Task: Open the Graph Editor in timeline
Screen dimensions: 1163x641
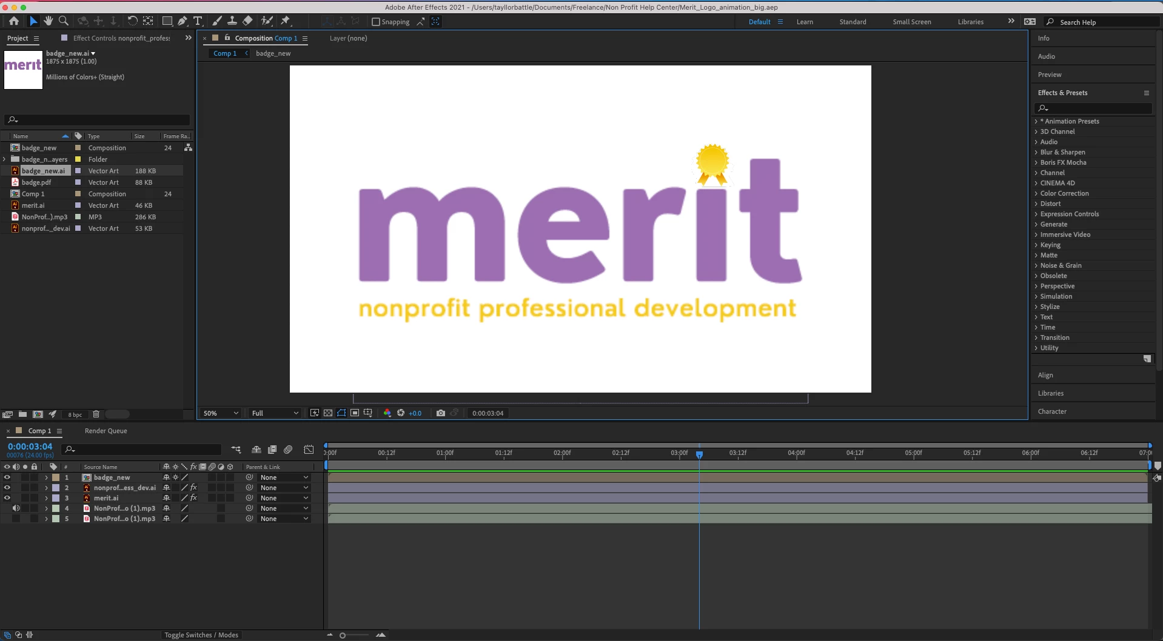Action: tap(309, 450)
